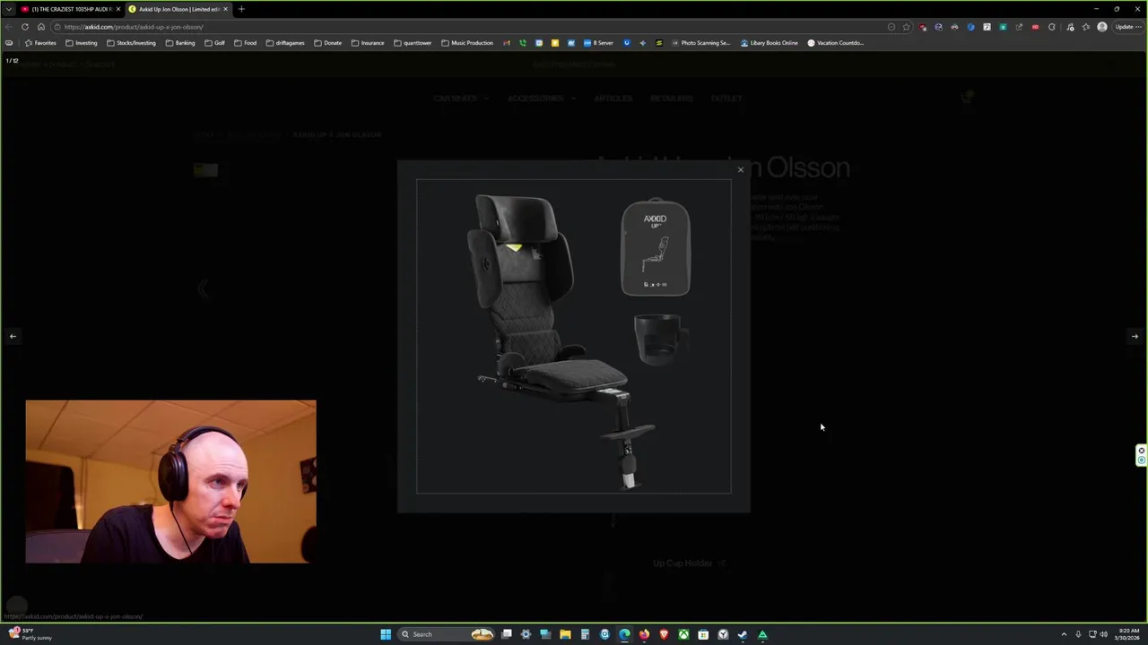Open the Stocks/Investing bookmarks folder
The height and width of the screenshot is (645, 1148).
[x=131, y=43]
